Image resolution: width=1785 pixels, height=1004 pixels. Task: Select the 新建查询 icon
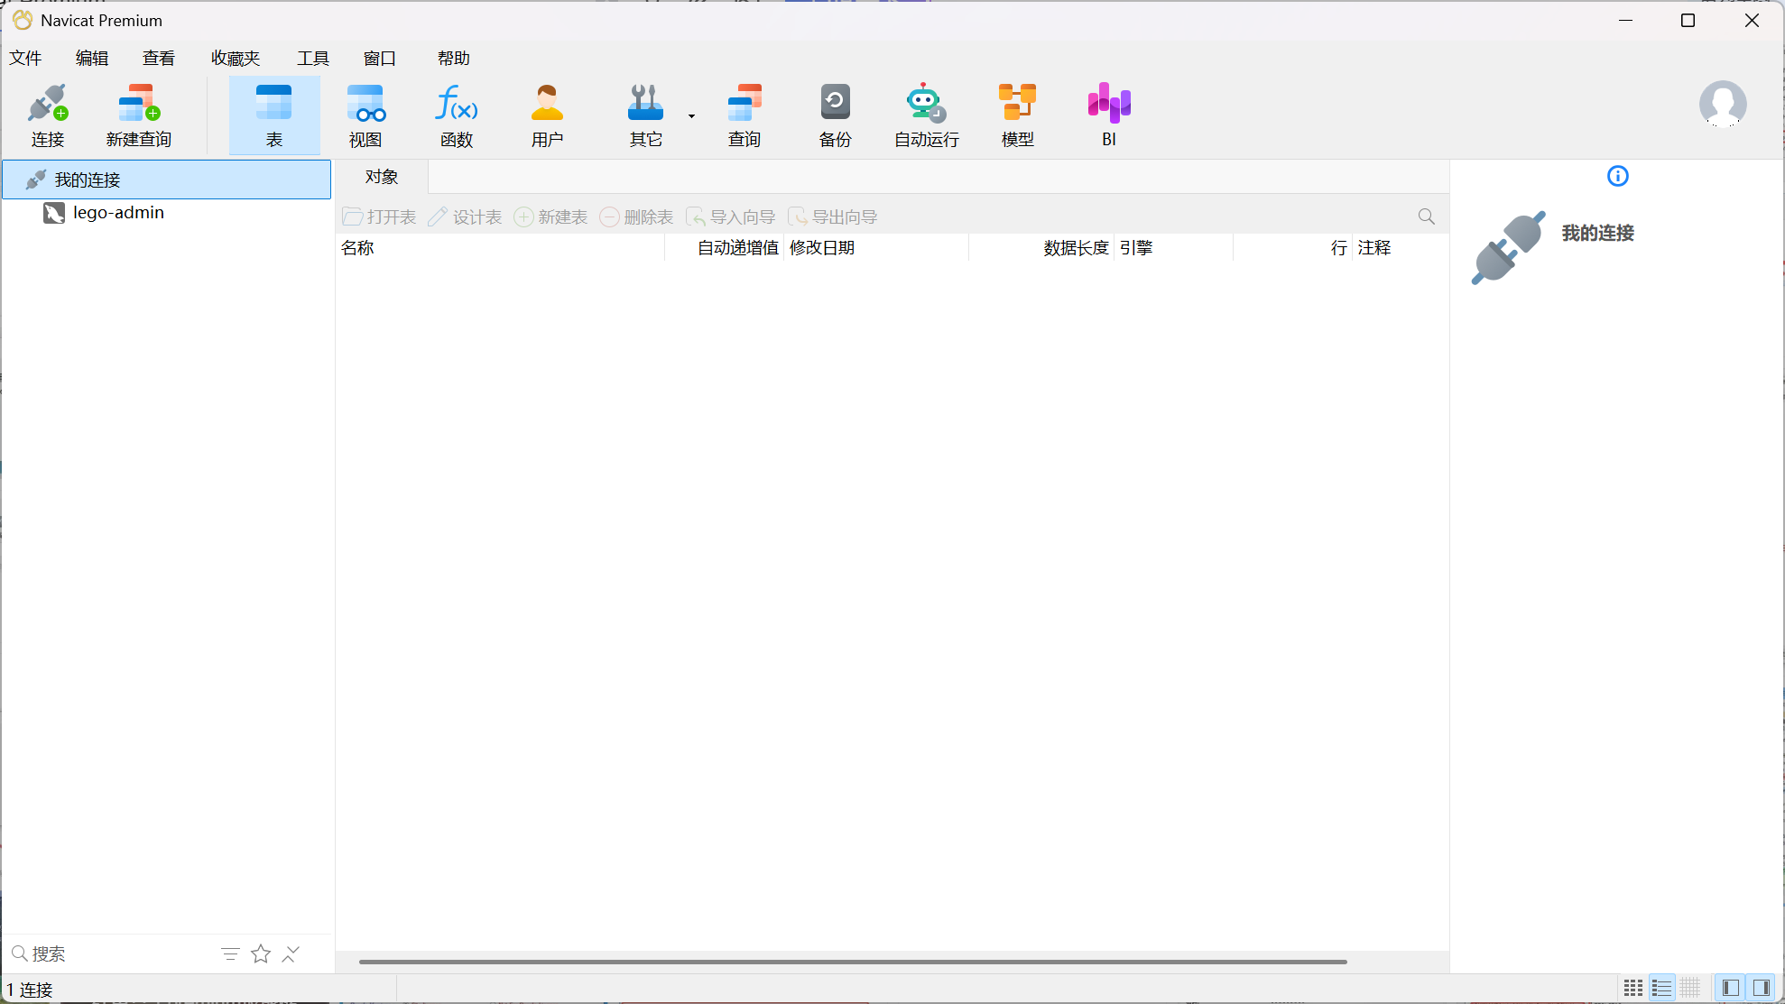(137, 114)
